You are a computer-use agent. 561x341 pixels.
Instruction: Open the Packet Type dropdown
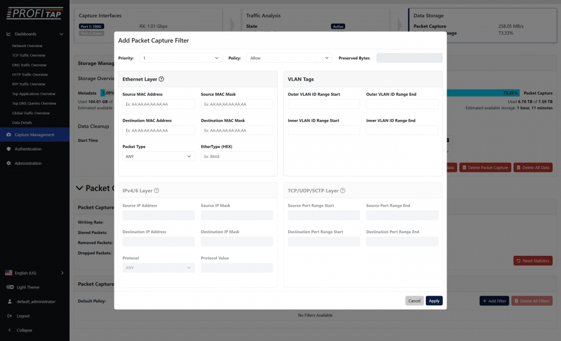158,157
